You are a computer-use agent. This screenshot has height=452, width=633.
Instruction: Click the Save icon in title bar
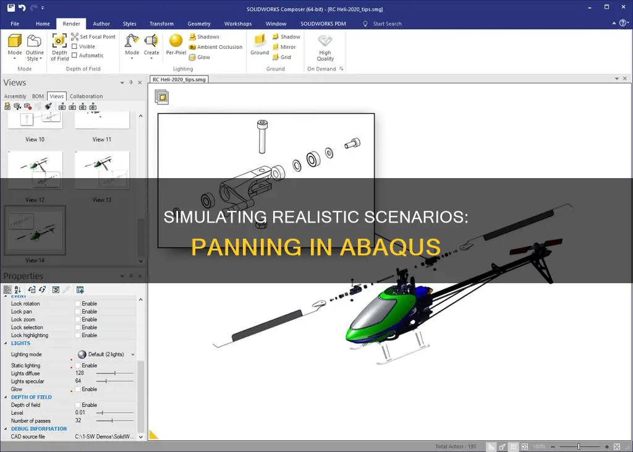pos(11,7)
